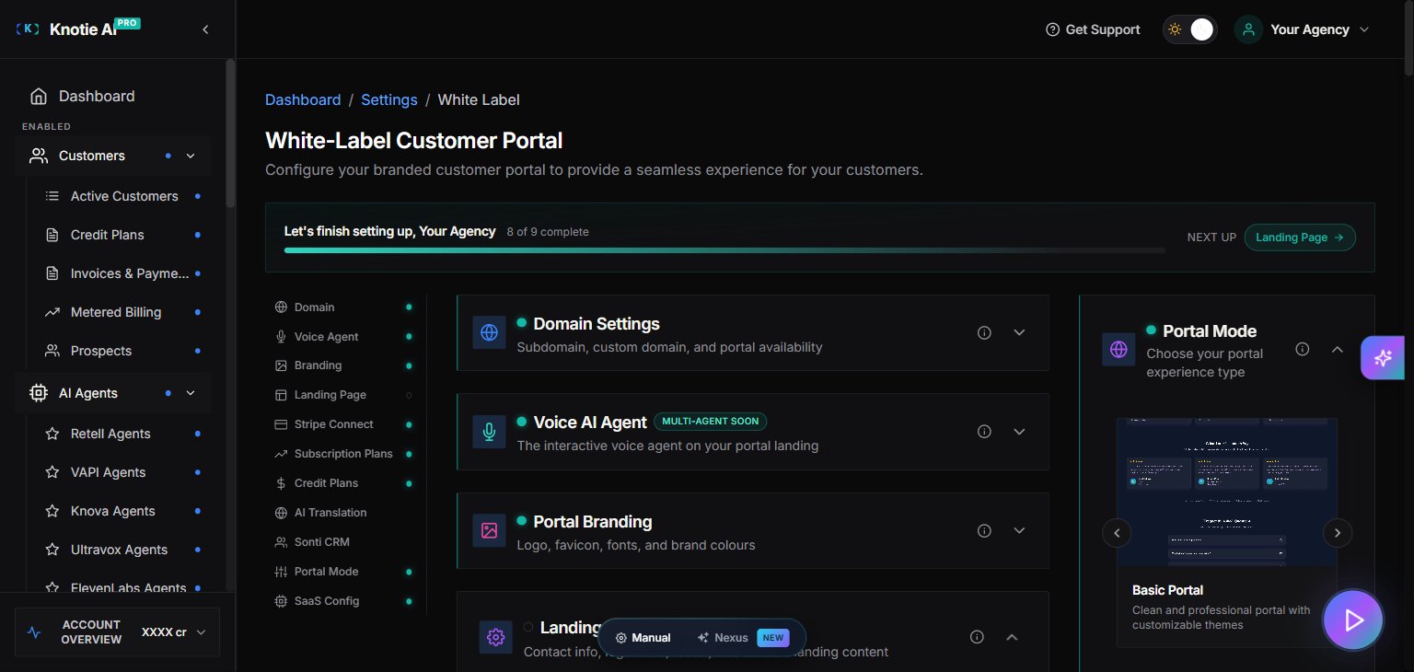Click the Basic Portal preview thumbnail
Viewport: 1414px width, 672px height.
pos(1227,492)
